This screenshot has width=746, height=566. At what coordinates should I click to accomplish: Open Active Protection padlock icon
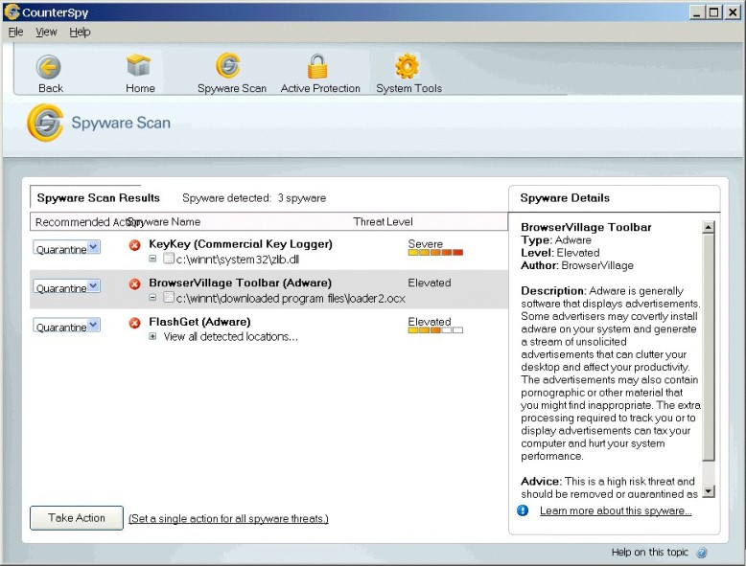click(317, 65)
